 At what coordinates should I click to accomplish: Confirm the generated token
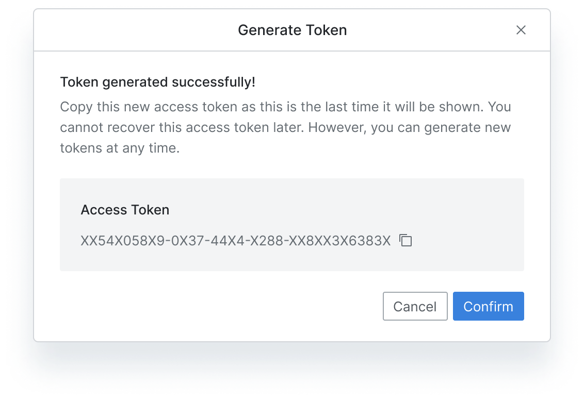[x=488, y=307]
